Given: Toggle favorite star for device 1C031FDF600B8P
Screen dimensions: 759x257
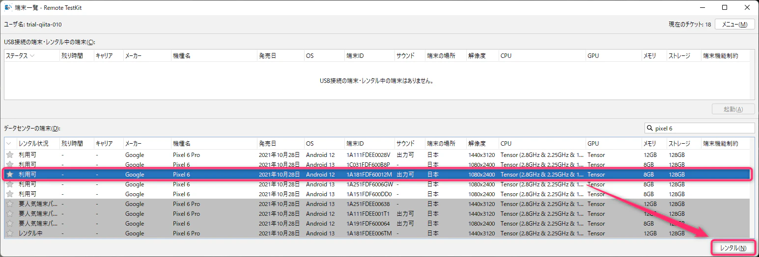Looking at the screenshot, I should click(x=10, y=164).
